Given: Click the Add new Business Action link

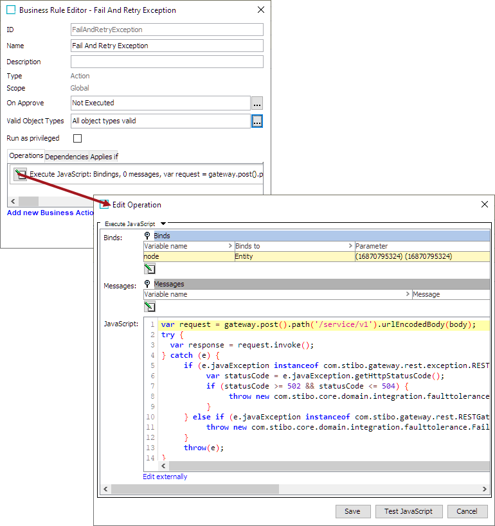Looking at the screenshot, I should click(x=50, y=213).
